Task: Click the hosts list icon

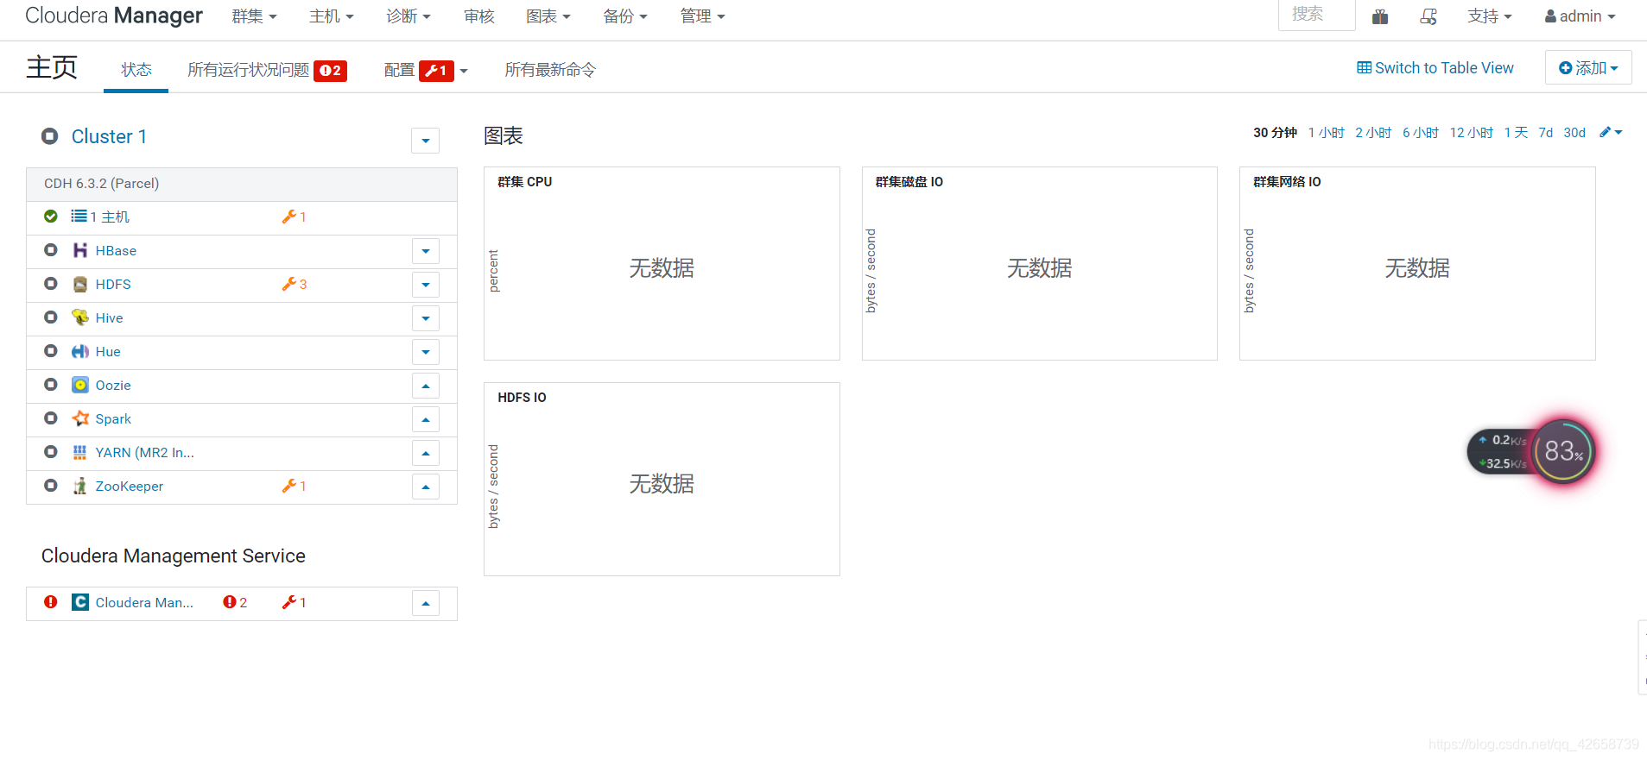Action: point(79,216)
